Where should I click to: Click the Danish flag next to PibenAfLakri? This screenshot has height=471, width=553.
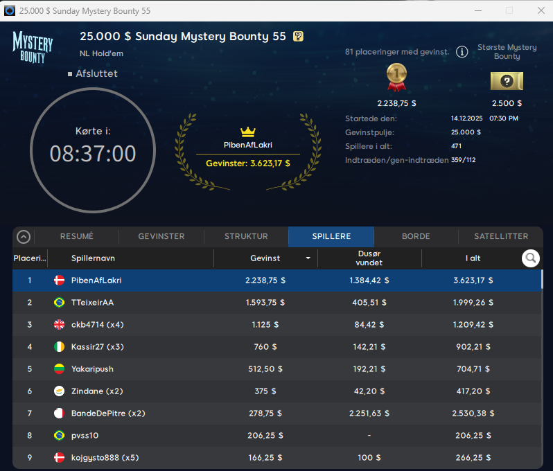(59, 281)
